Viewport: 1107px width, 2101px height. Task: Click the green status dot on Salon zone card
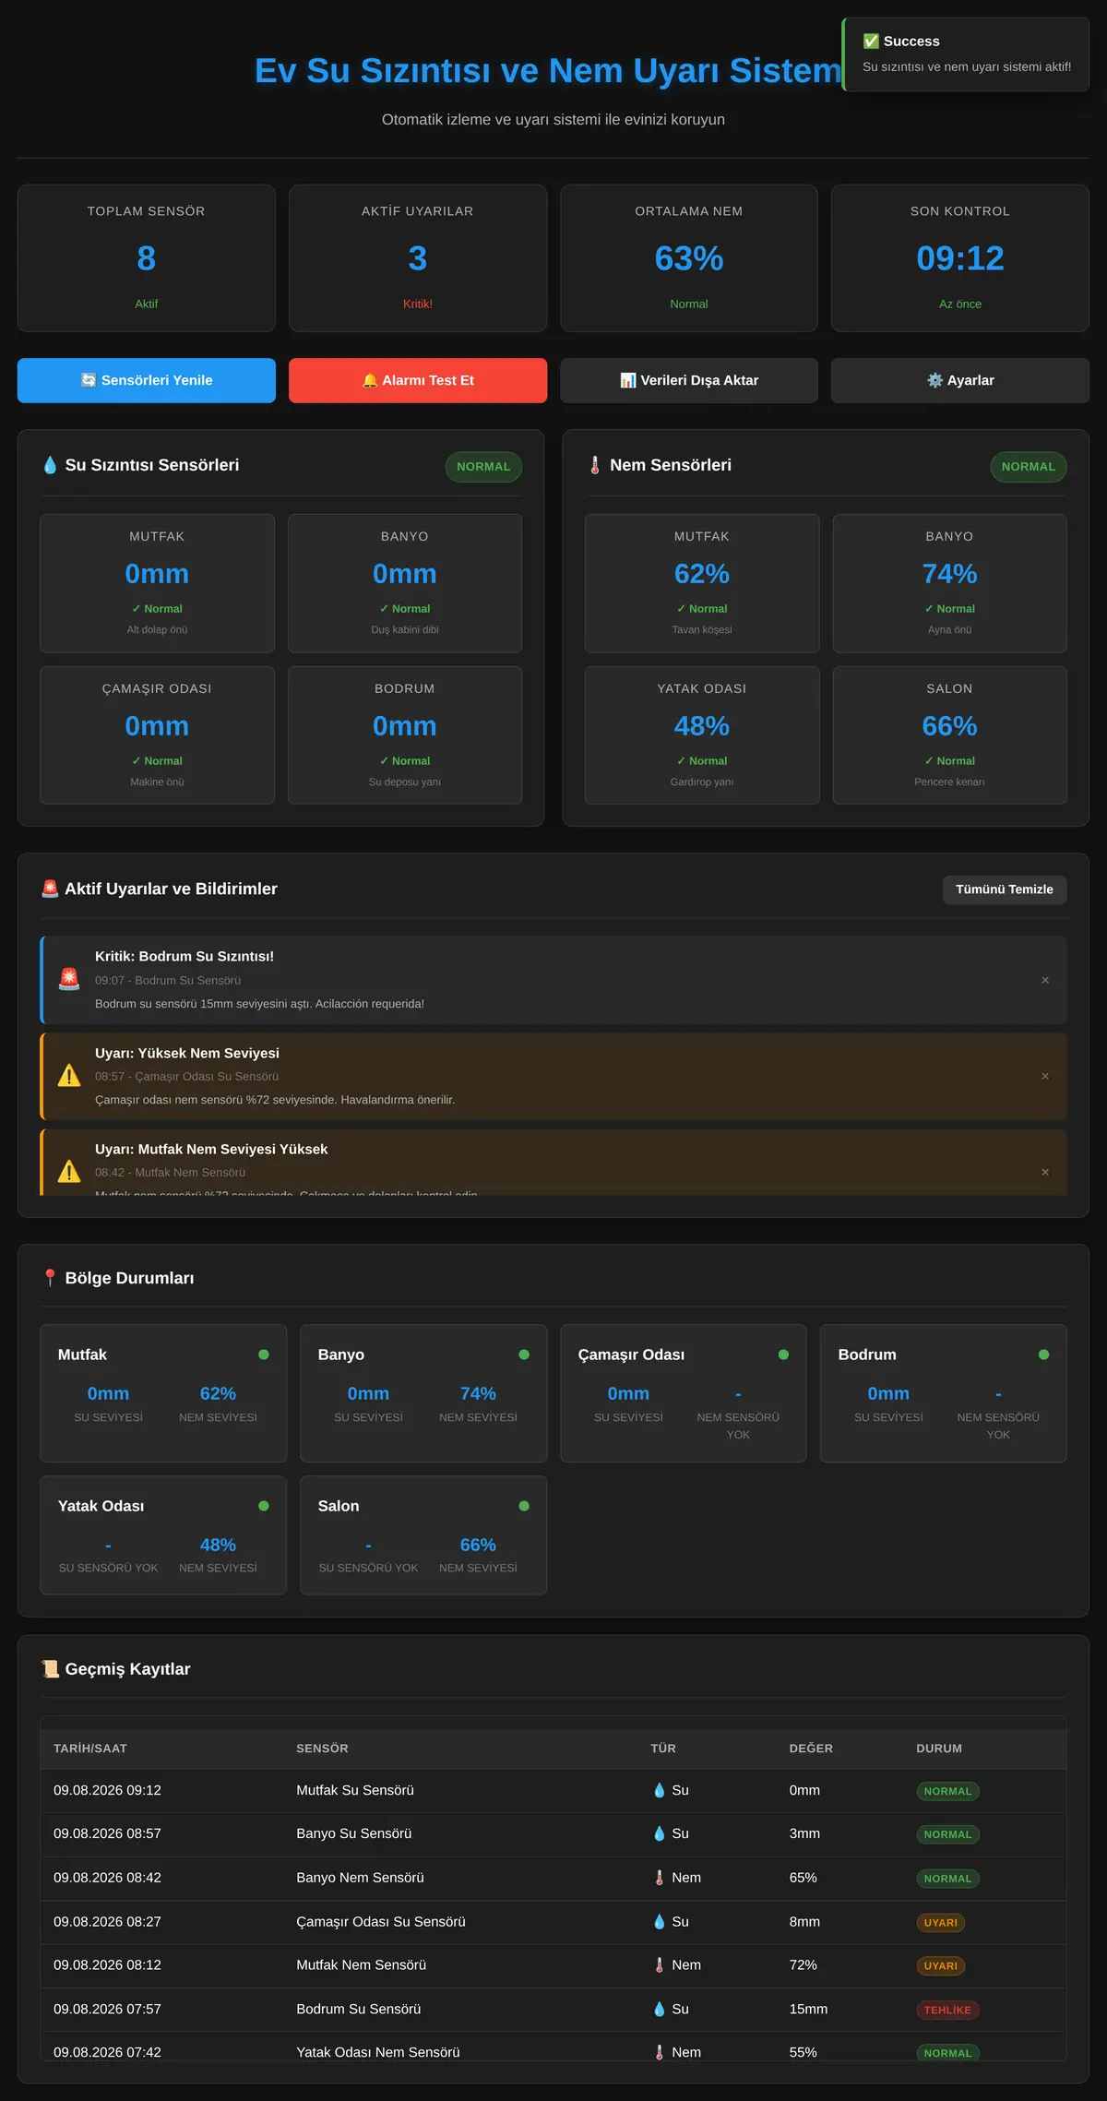(524, 1506)
